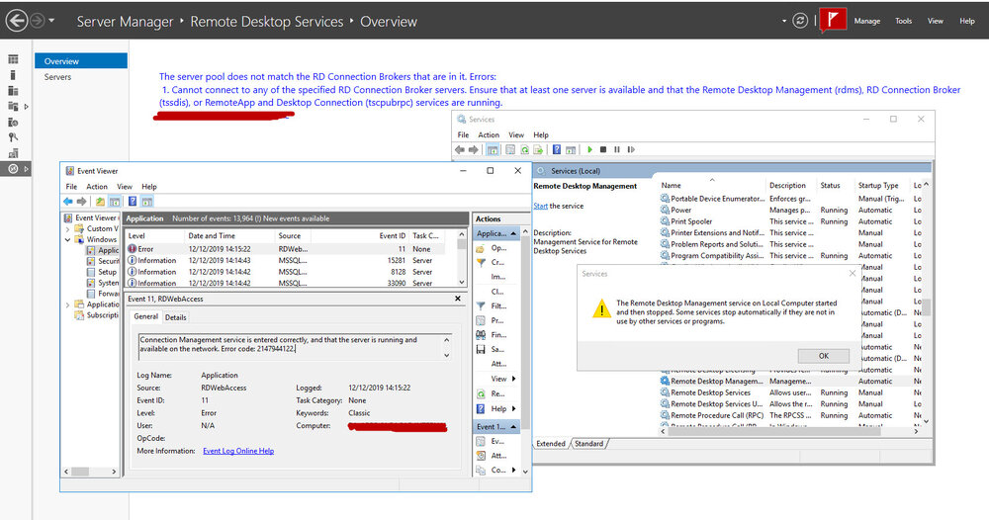Switch to the Details tab in event preview
Viewport: 989px width, 520px height.
[175, 317]
